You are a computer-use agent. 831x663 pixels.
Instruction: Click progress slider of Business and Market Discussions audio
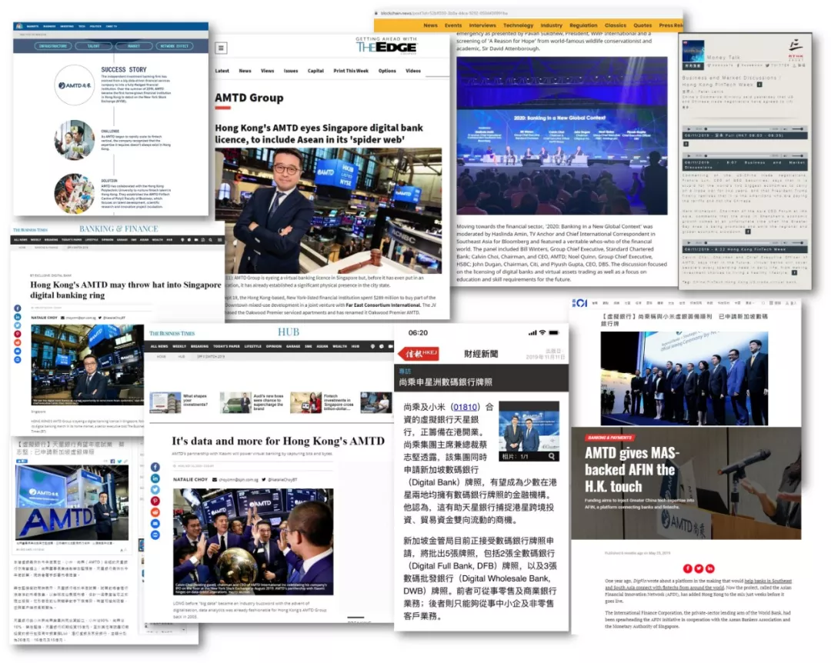(x=738, y=156)
